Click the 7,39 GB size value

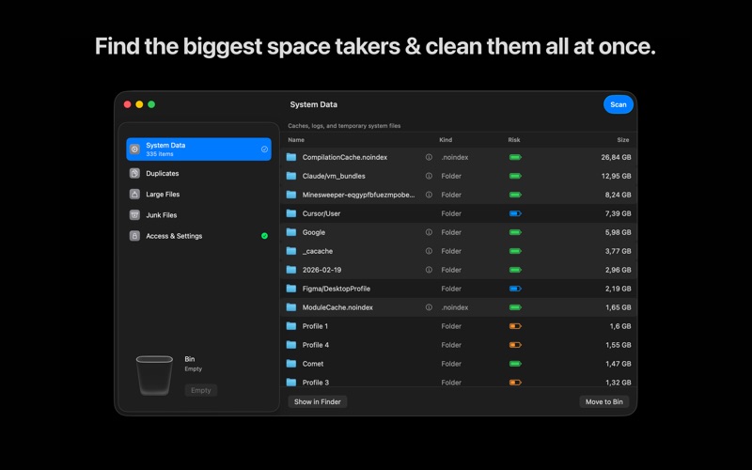pyautogui.click(x=618, y=213)
